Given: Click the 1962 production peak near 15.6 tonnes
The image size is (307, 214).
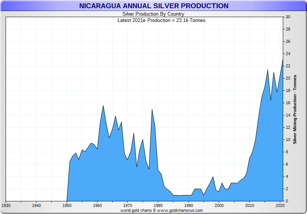Looking at the screenshot, I should [103, 106].
